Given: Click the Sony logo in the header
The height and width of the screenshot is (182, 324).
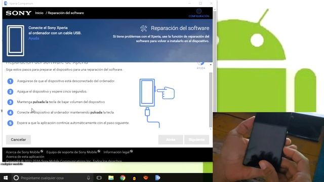Looking at the screenshot, I should (x=18, y=13).
